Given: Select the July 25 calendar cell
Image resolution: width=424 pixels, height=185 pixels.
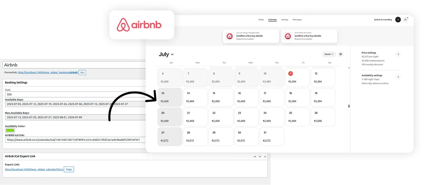Looking at the screenshot, I should point(297,117).
